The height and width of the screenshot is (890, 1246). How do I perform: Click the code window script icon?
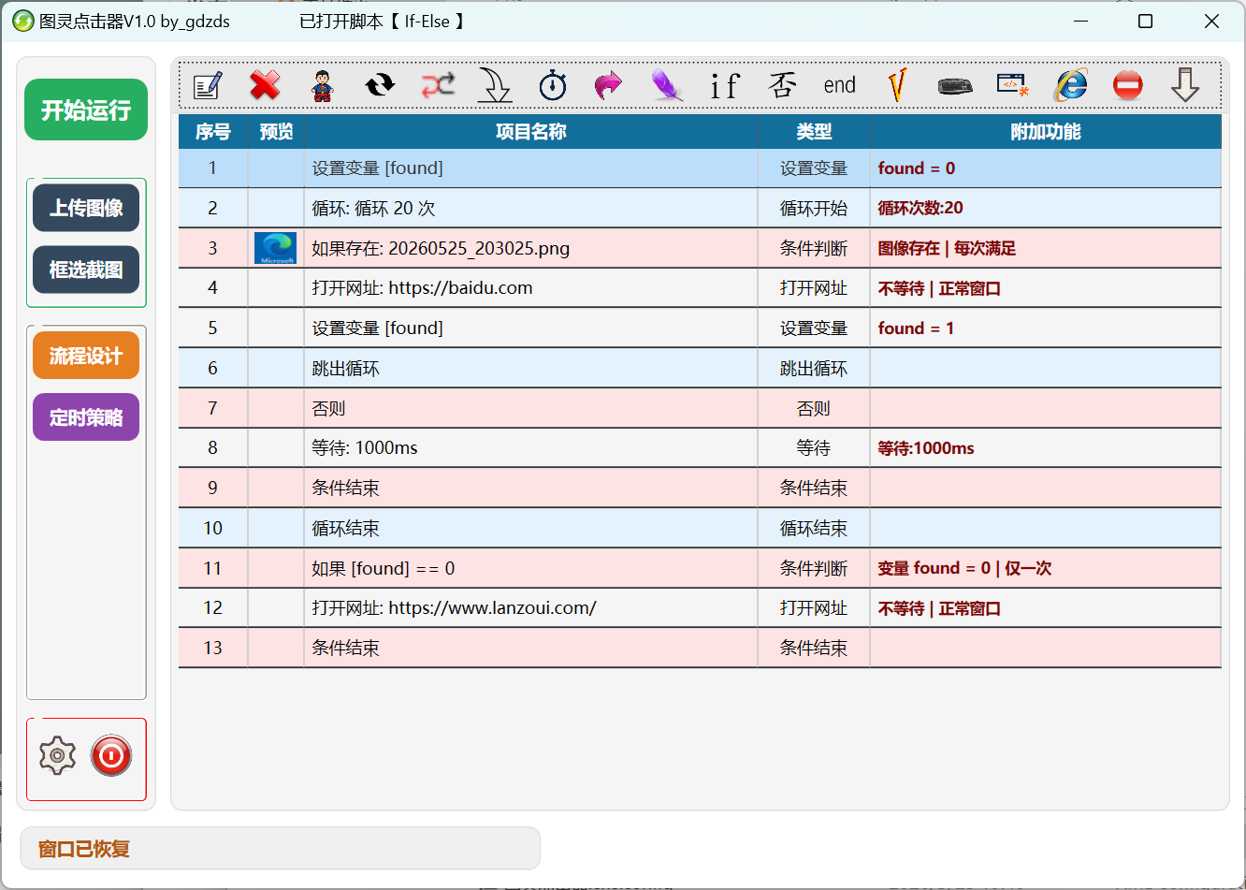[1013, 86]
